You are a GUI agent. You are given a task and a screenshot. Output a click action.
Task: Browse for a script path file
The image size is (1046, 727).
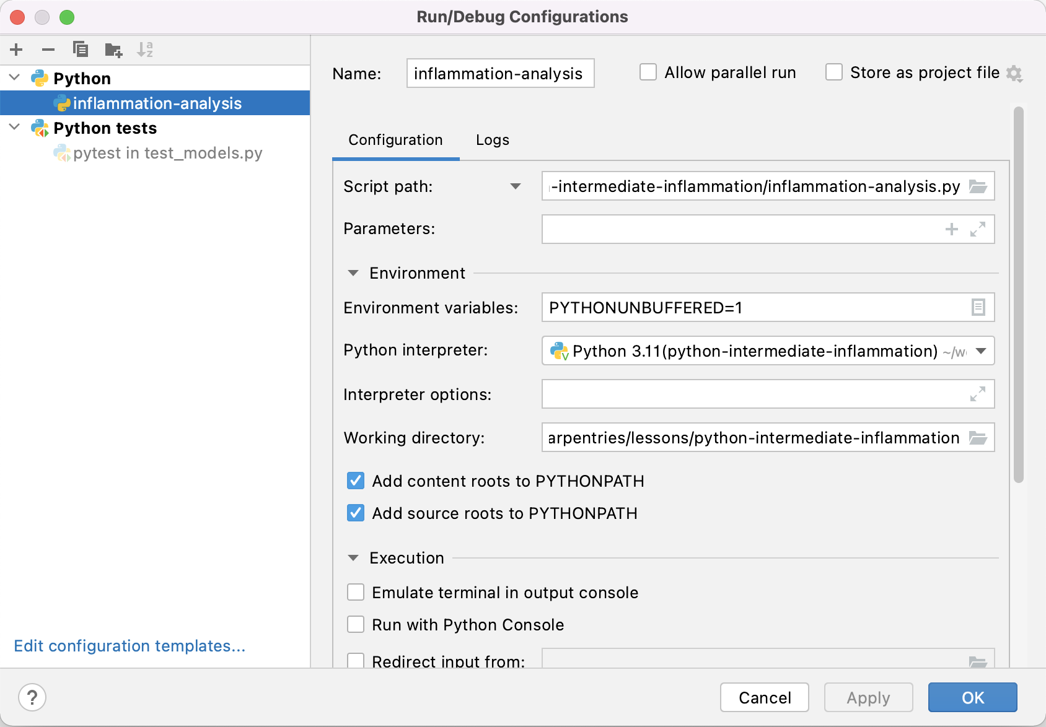(x=978, y=186)
